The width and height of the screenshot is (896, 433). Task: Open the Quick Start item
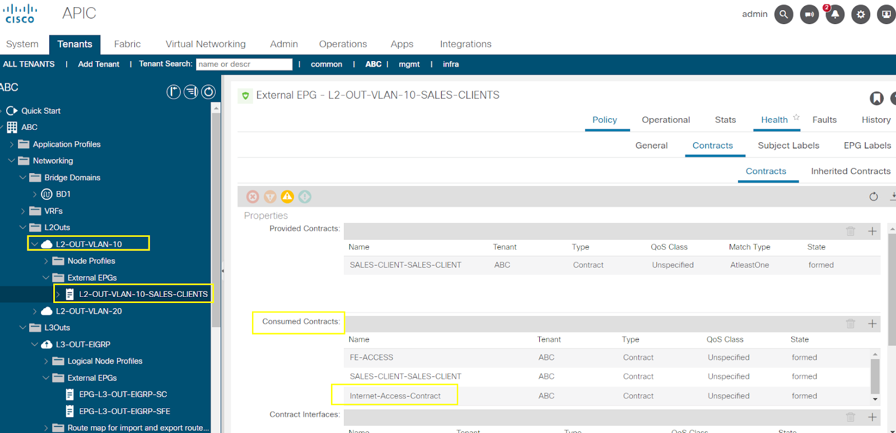[41, 111]
